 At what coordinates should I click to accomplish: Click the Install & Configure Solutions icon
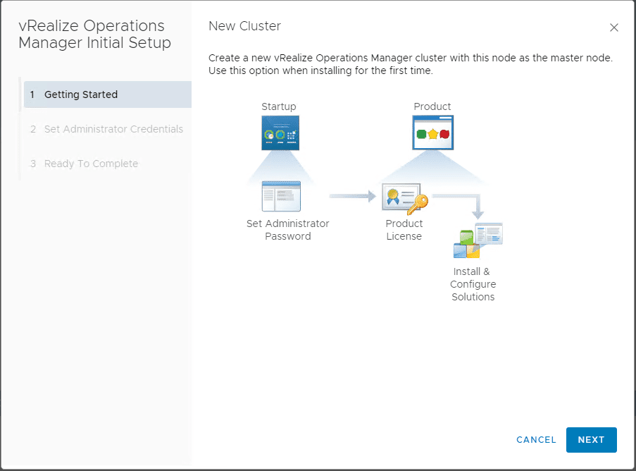point(478,240)
